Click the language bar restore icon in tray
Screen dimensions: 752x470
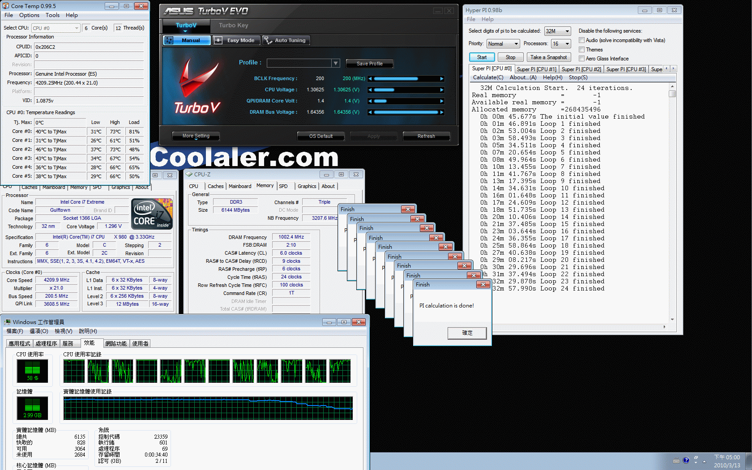(696, 458)
